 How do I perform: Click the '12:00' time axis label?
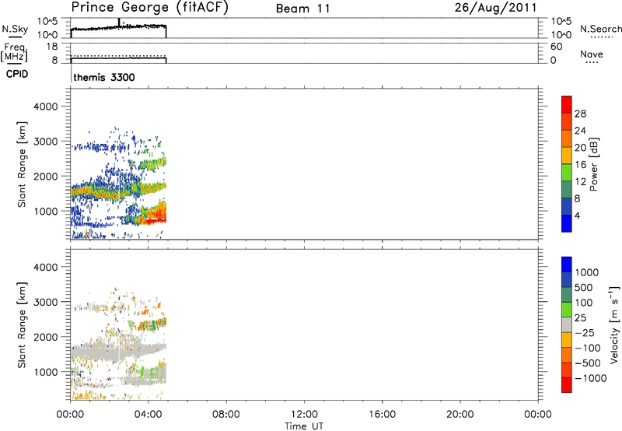click(304, 415)
